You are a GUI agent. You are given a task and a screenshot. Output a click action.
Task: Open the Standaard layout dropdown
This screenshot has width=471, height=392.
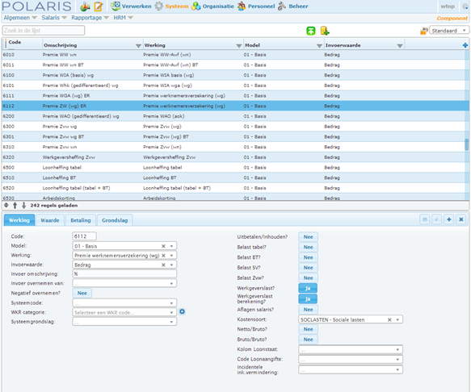(x=449, y=31)
